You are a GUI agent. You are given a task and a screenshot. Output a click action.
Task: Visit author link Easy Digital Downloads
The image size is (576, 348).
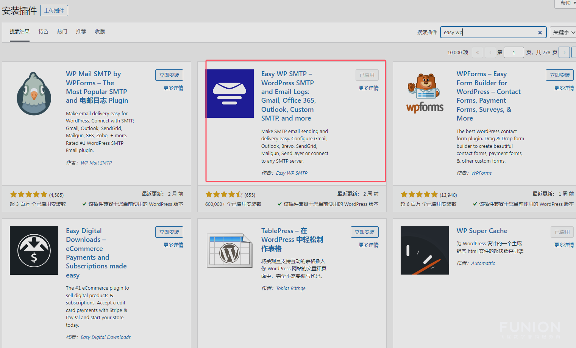106,337
